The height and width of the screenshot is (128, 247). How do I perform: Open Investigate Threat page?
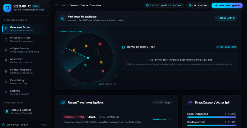[x=25, y=39]
